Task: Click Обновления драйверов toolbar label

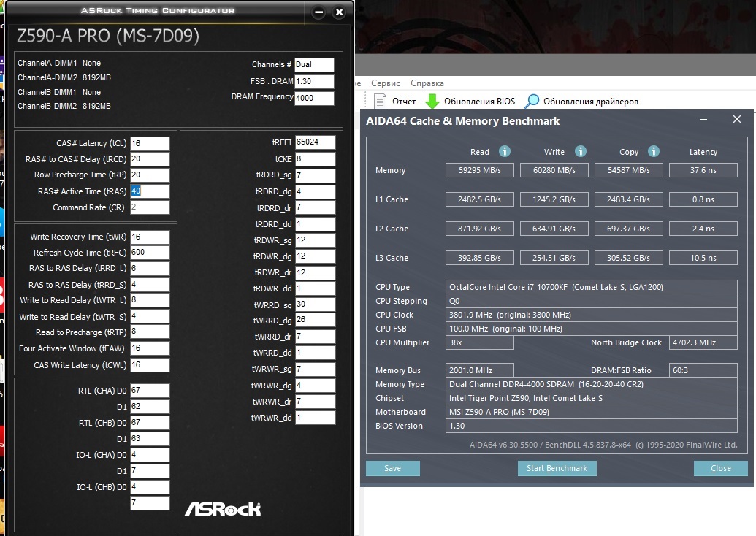Action: point(591,102)
